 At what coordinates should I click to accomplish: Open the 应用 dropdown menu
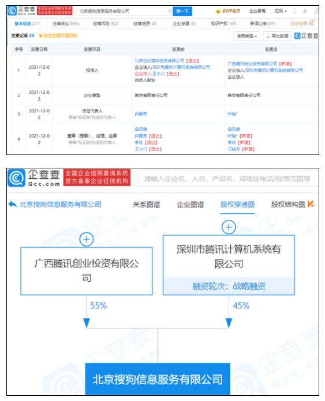[x=281, y=11]
